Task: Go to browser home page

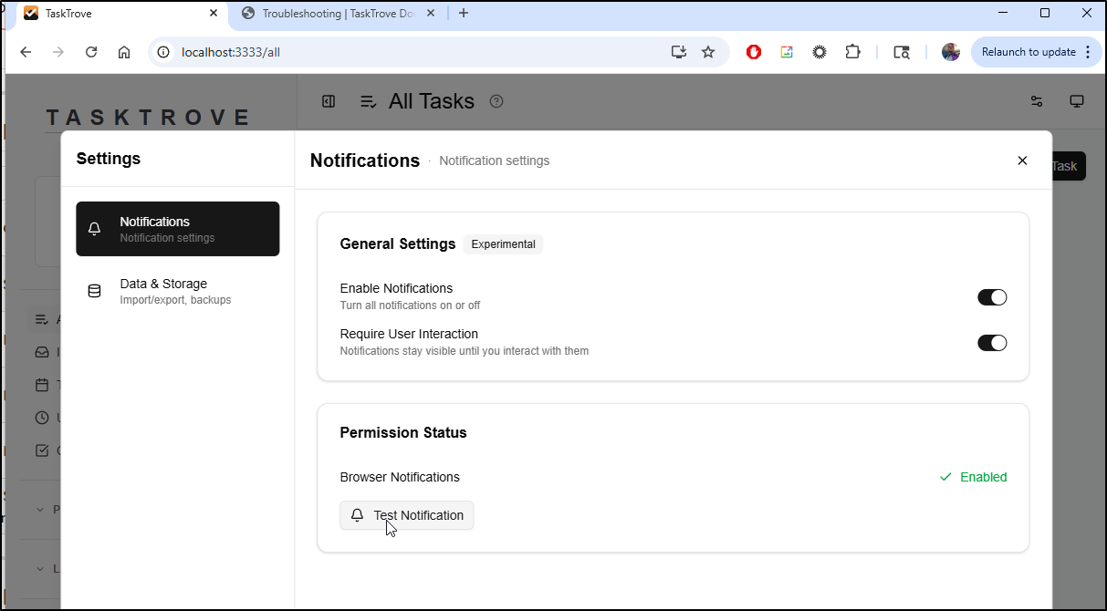Action: point(124,52)
